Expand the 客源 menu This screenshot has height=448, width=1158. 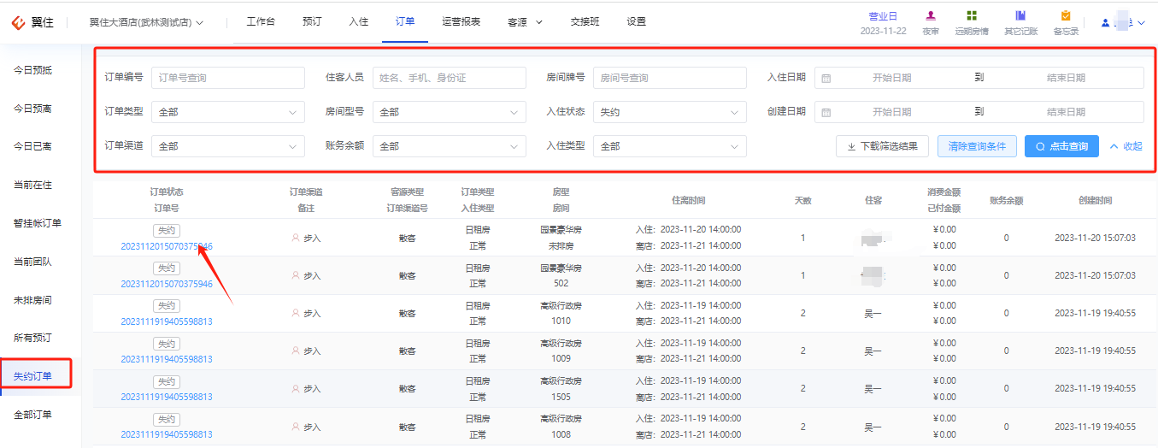coord(525,22)
